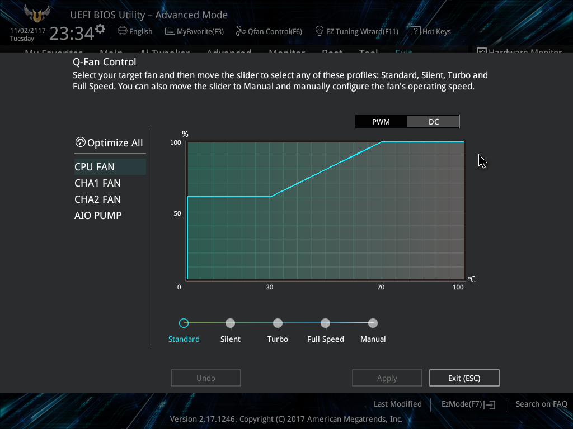Click the TUF logo emblem
The width and height of the screenshot is (573, 429).
(37, 14)
